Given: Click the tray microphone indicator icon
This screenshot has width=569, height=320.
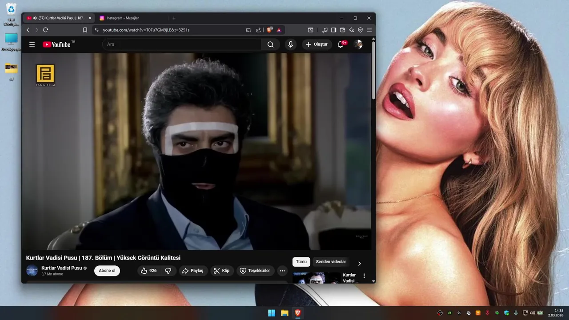Looking at the screenshot, I should pyautogui.click(x=516, y=313).
